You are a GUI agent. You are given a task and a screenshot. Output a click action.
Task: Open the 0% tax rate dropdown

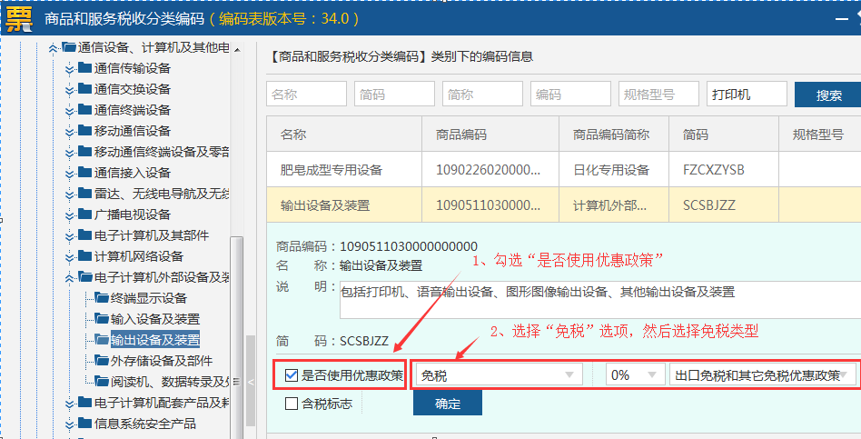coord(632,375)
